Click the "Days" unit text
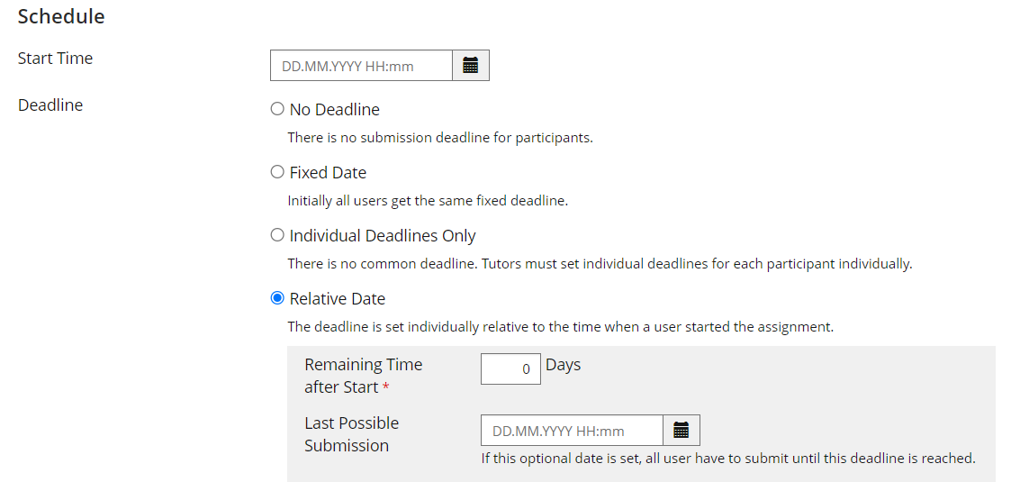This screenshot has height=491, width=1011. [x=563, y=365]
